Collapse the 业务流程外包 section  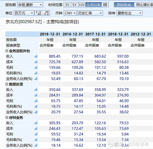(7, 51)
